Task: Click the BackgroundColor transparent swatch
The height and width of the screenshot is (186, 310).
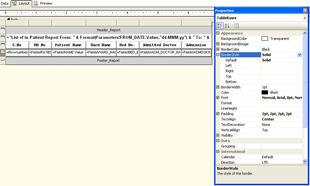Action: (x=265, y=38)
